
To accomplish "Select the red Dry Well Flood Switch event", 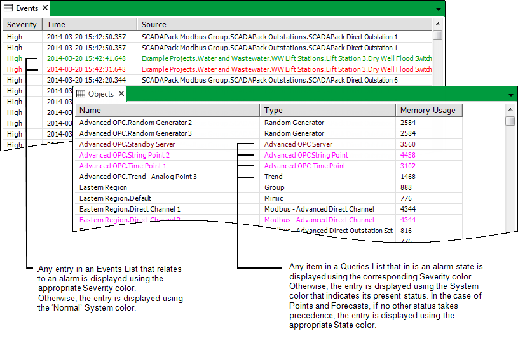I will point(286,69).
